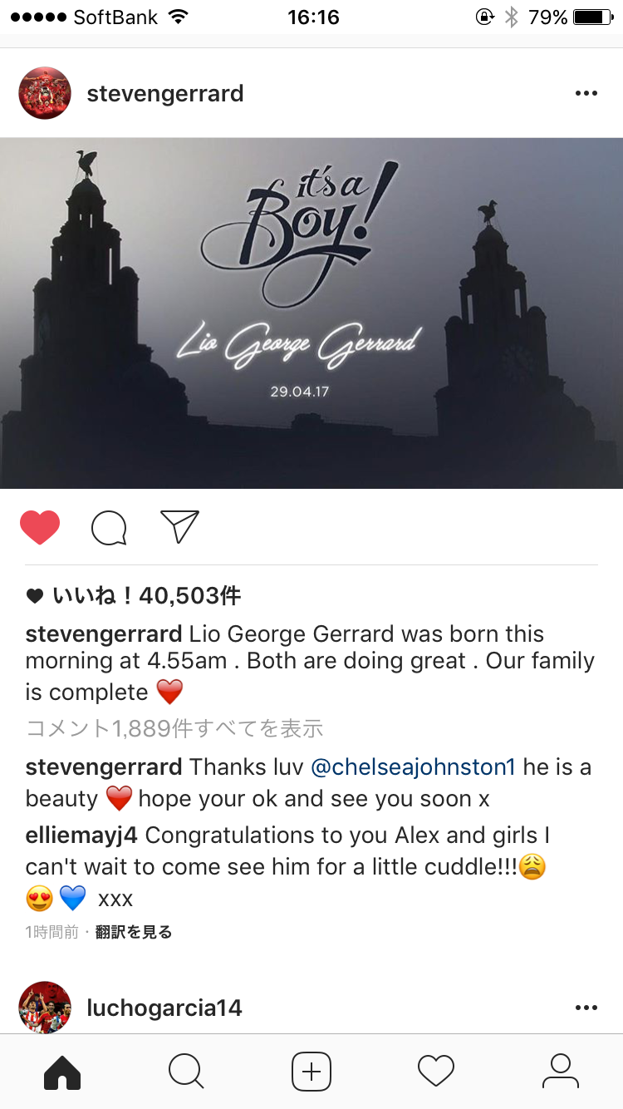623x1109 pixels.
Task: Tap luchogarcia14 profile avatar
Action: pyautogui.click(x=45, y=1007)
